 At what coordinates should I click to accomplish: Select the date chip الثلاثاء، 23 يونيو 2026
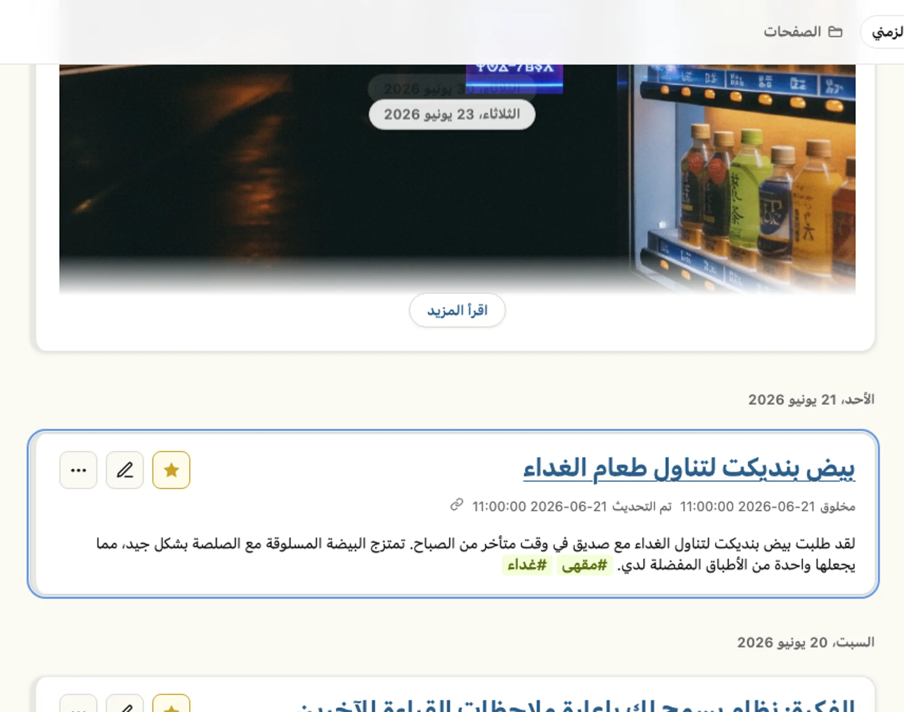(x=452, y=114)
